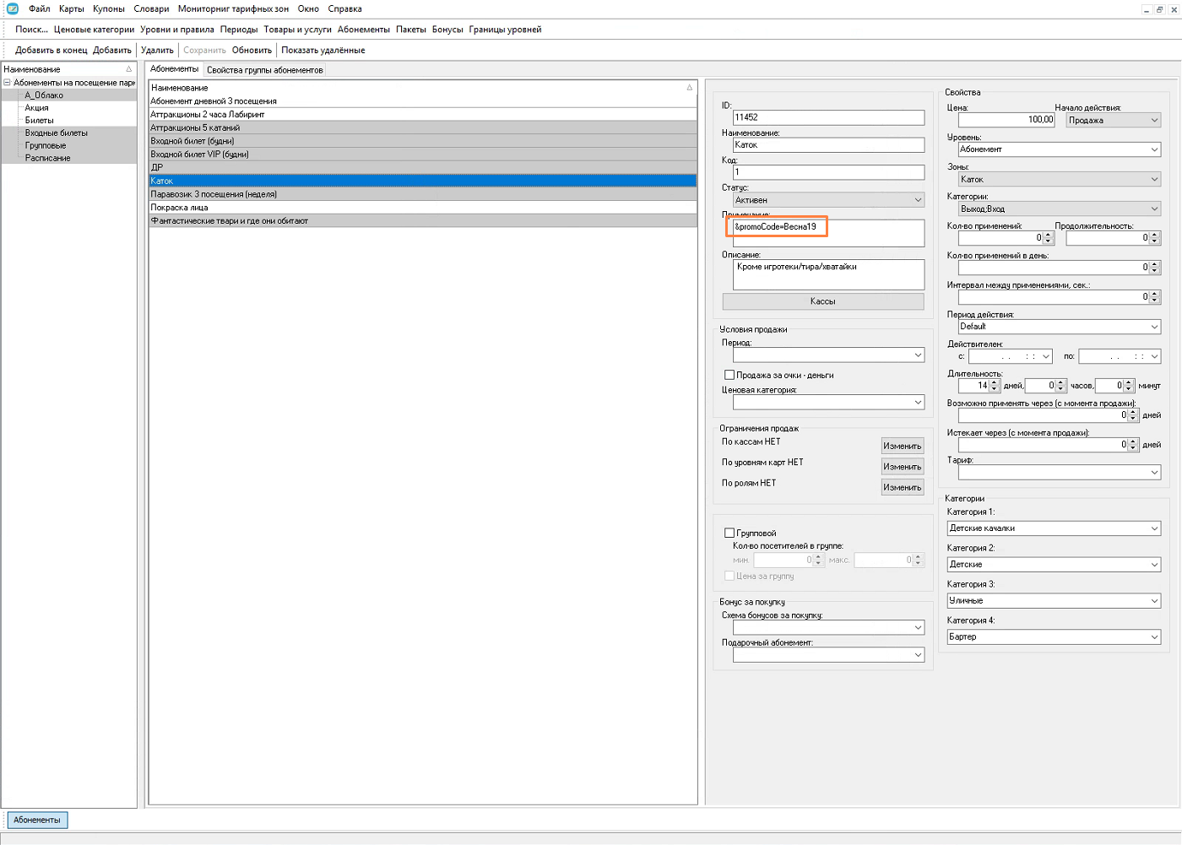The width and height of the screenshot is (1182, 845).
Task: Enable the Групповой checkbox
Action: point(729,534)
